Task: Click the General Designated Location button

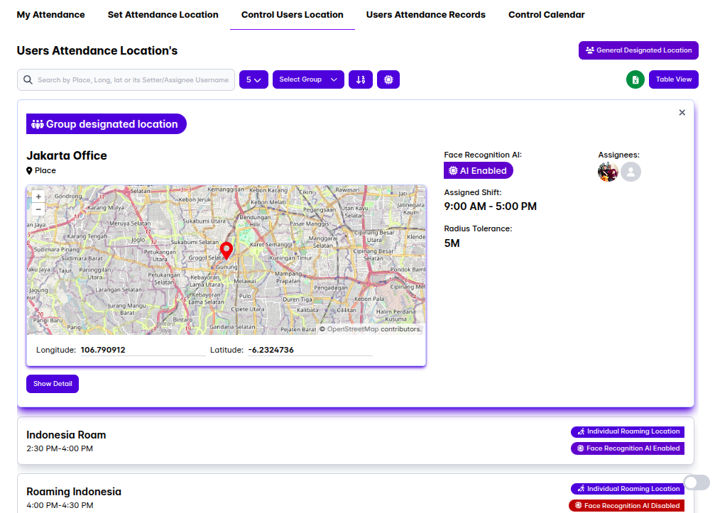Action: [638, 50]
